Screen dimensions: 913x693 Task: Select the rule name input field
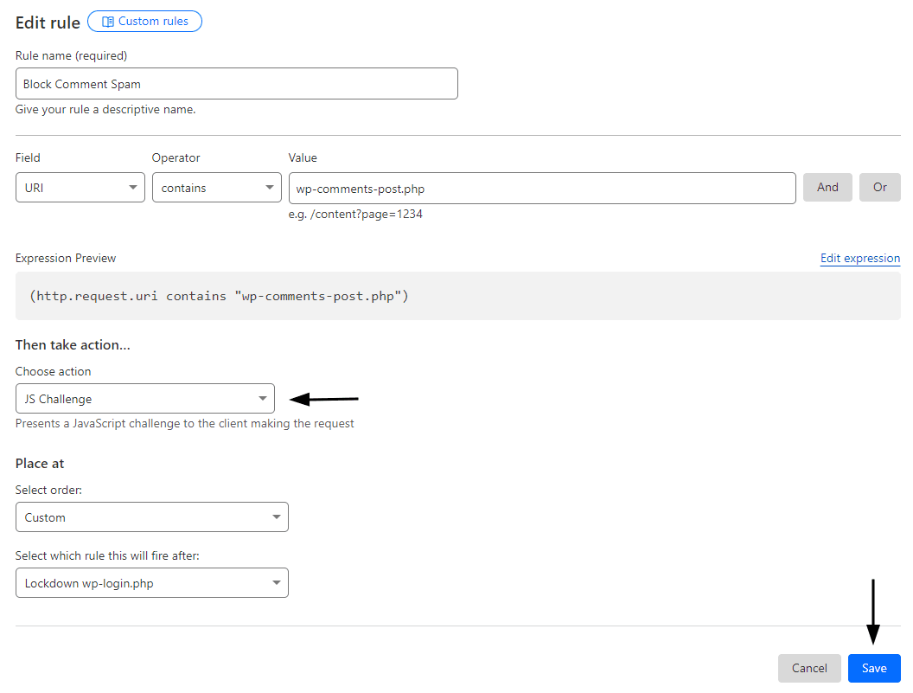[236, 83]
